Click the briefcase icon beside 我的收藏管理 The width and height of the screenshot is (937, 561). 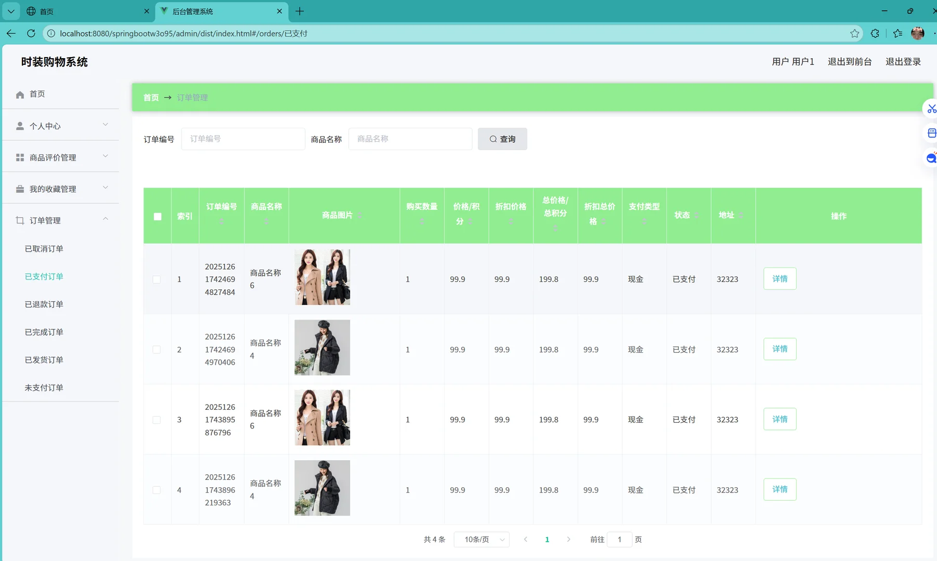pos(20,189)
